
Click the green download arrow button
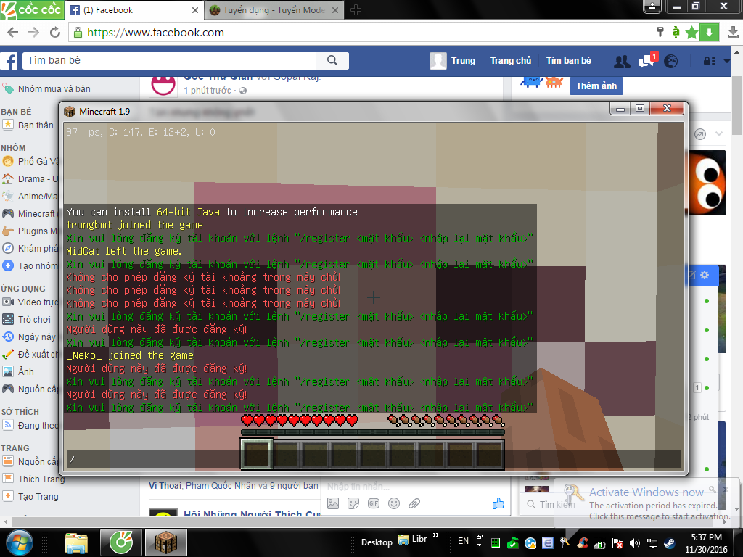click(710, 32)
